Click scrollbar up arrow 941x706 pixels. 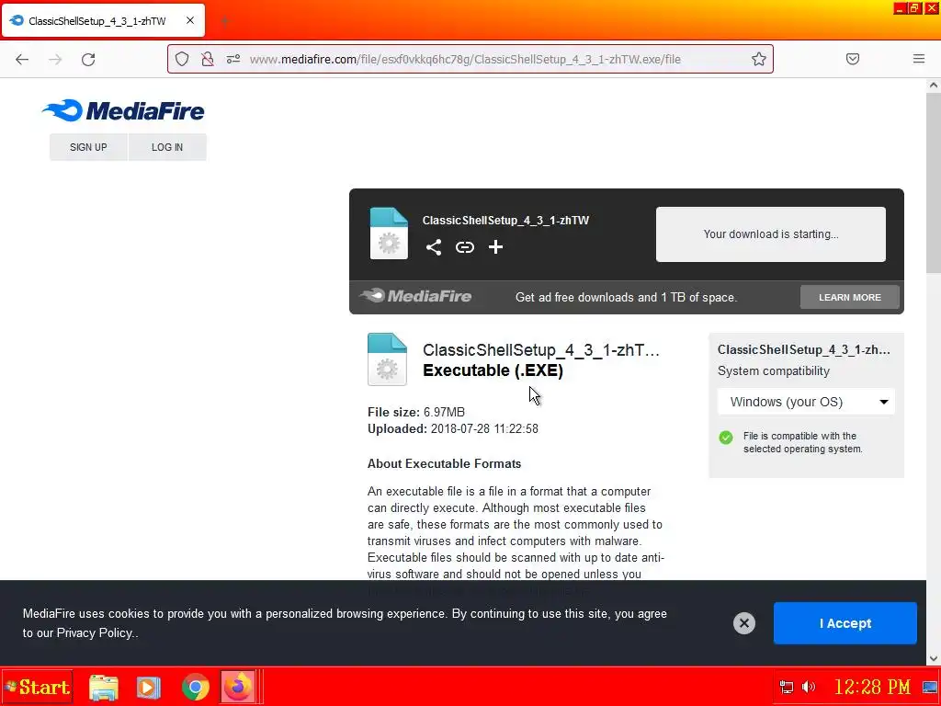point(934,85)
